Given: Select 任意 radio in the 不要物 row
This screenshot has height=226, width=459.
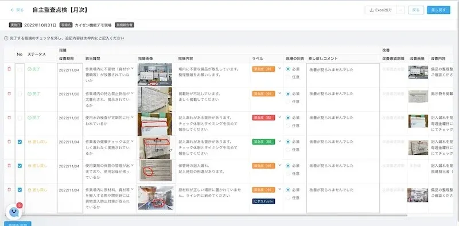Looking at the screenshot, I should coord(288,77).
